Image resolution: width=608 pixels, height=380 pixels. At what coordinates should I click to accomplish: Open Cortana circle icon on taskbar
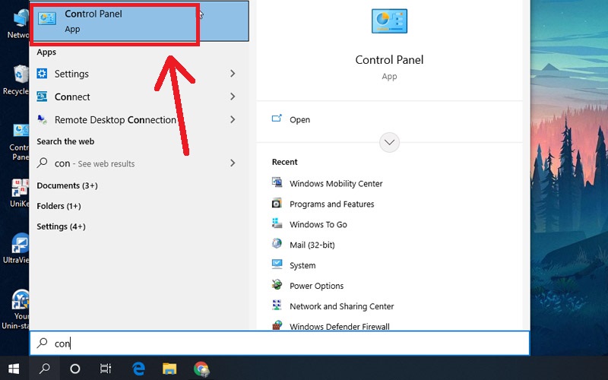tap(74, 369)
